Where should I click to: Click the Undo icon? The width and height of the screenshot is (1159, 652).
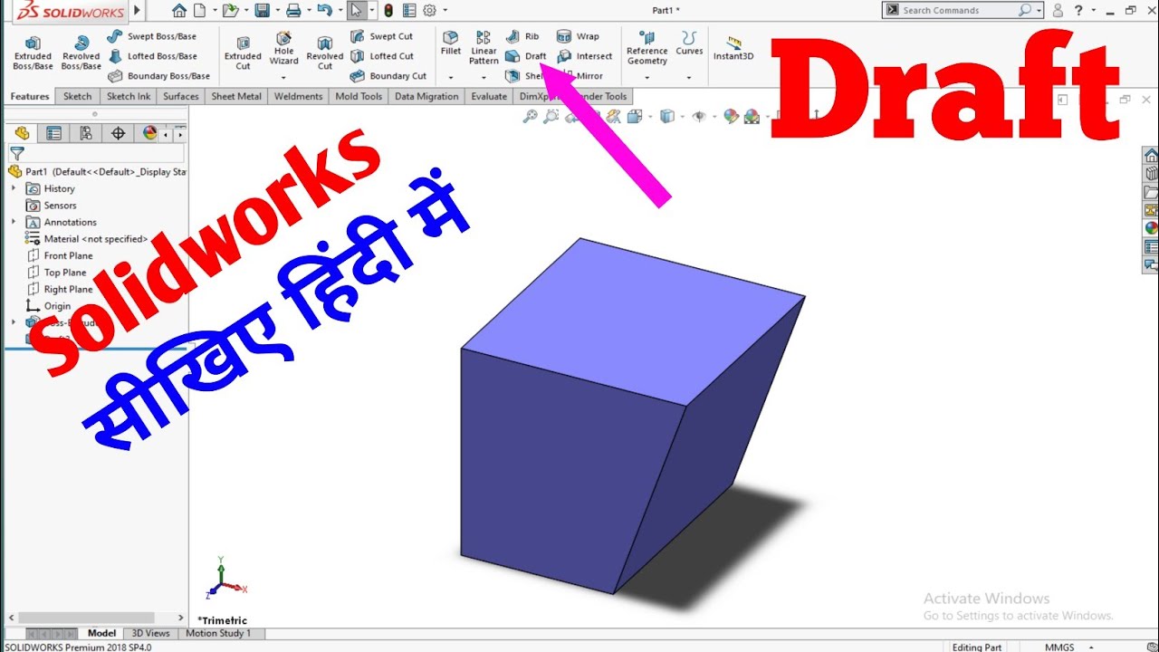(323, 11)
